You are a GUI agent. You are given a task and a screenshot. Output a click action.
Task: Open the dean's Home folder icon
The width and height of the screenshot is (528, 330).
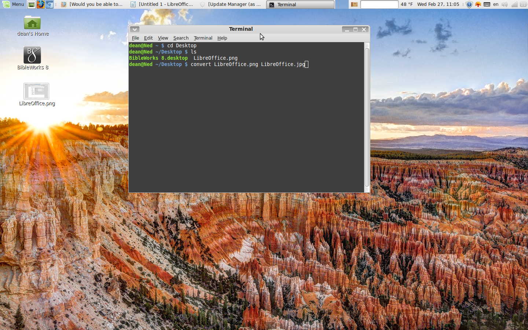[32, 23]
